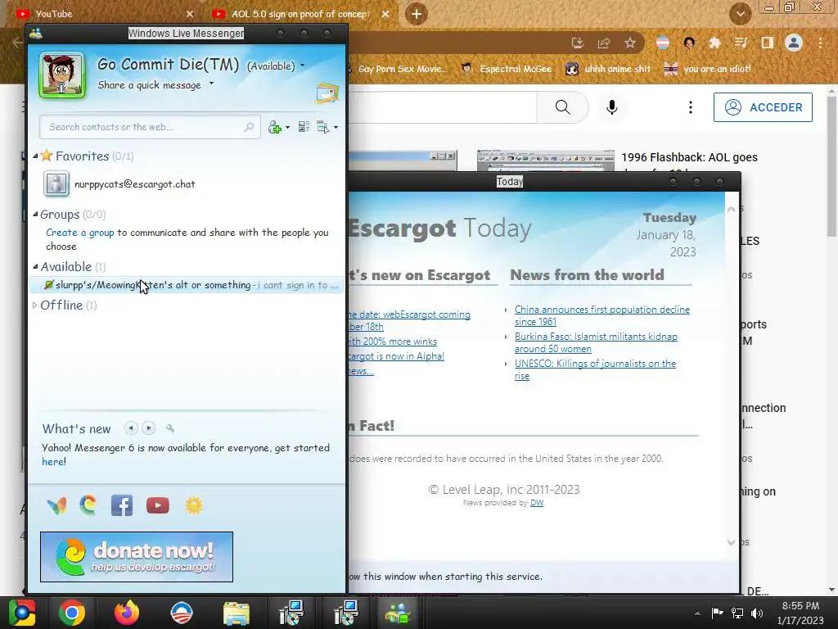The image size is (838, 629).
Task: Open the Chrome extensions puzzle icon
Action: click(x=714, y=43)
